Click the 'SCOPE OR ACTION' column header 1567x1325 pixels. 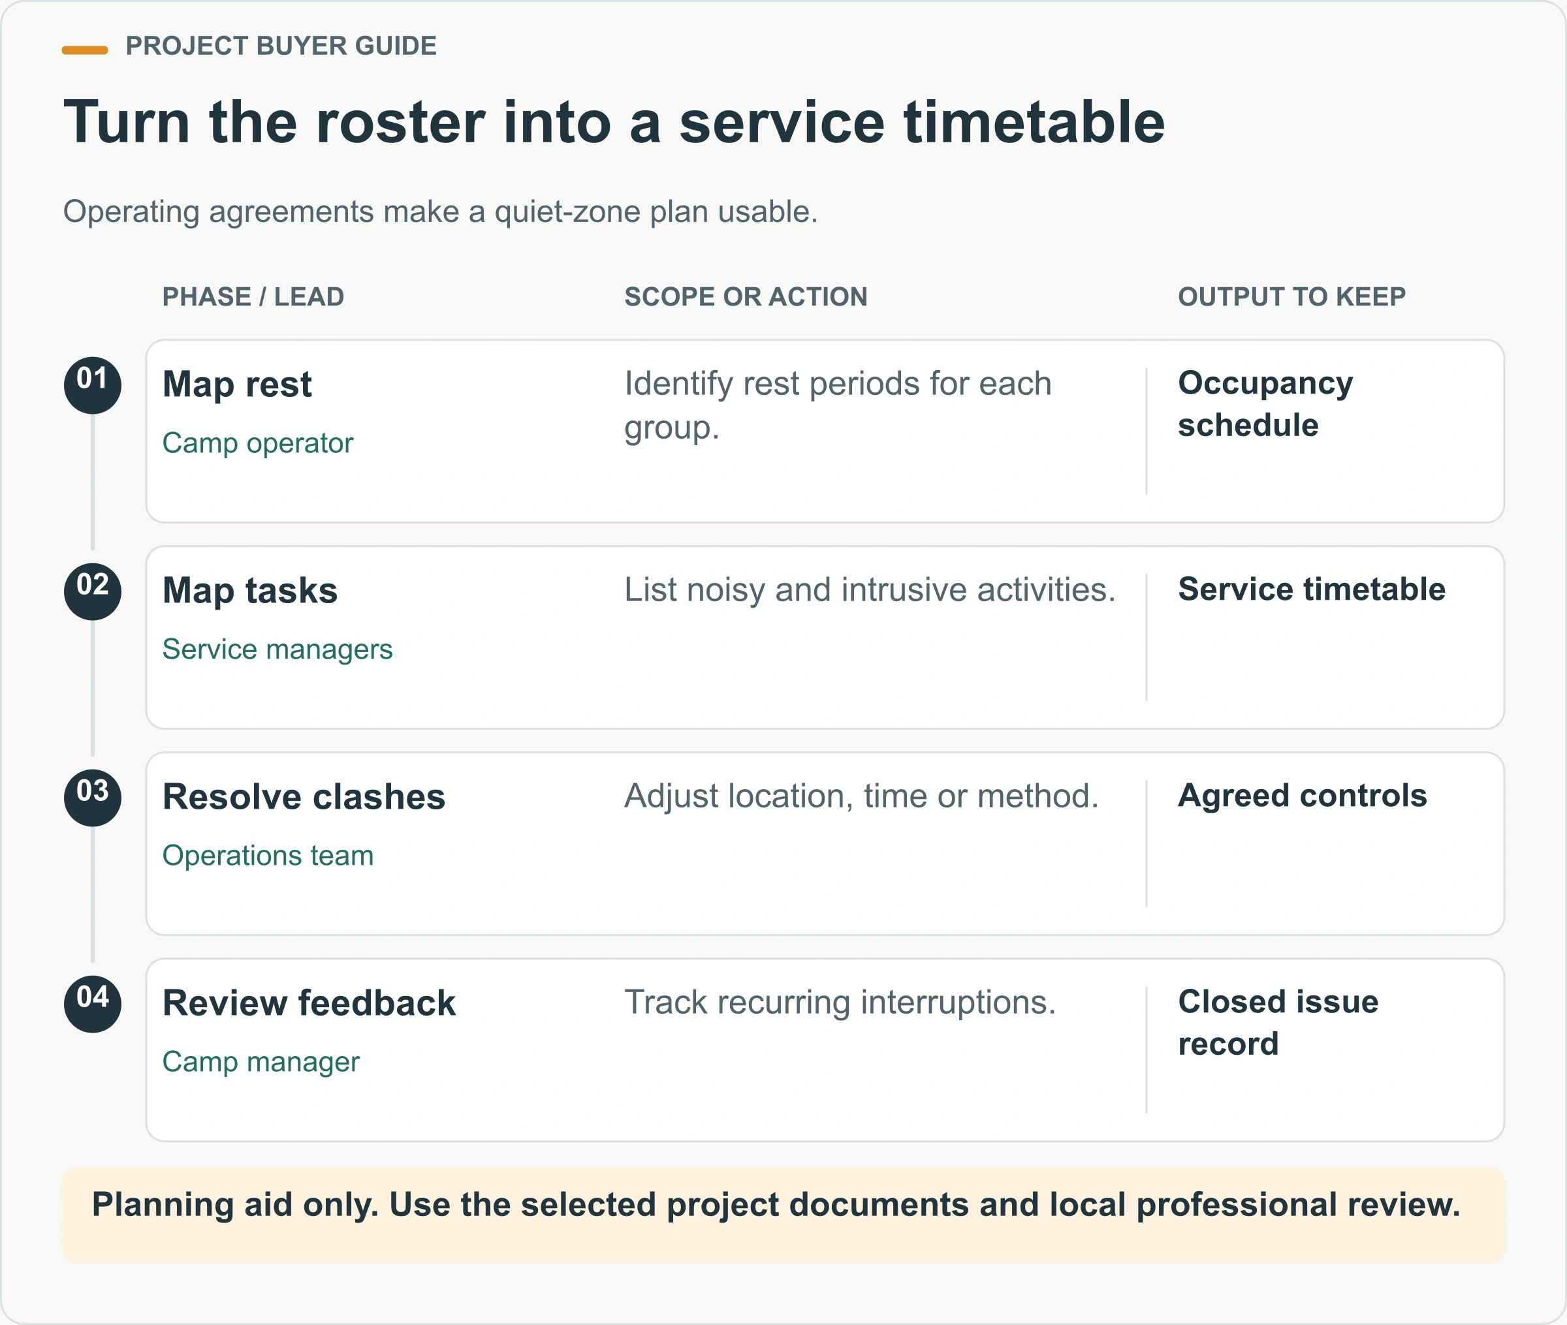coord(746,297)
